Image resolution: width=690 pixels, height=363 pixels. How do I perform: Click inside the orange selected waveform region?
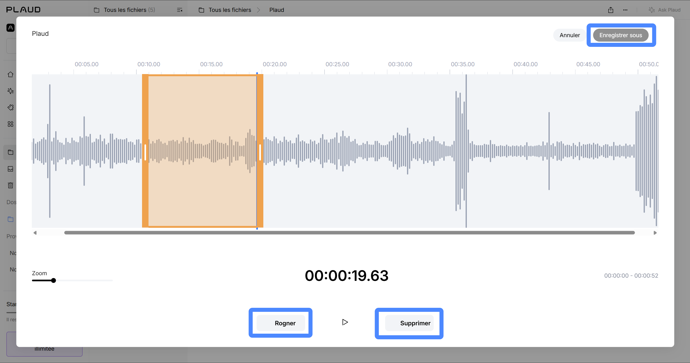coord(202,151)
